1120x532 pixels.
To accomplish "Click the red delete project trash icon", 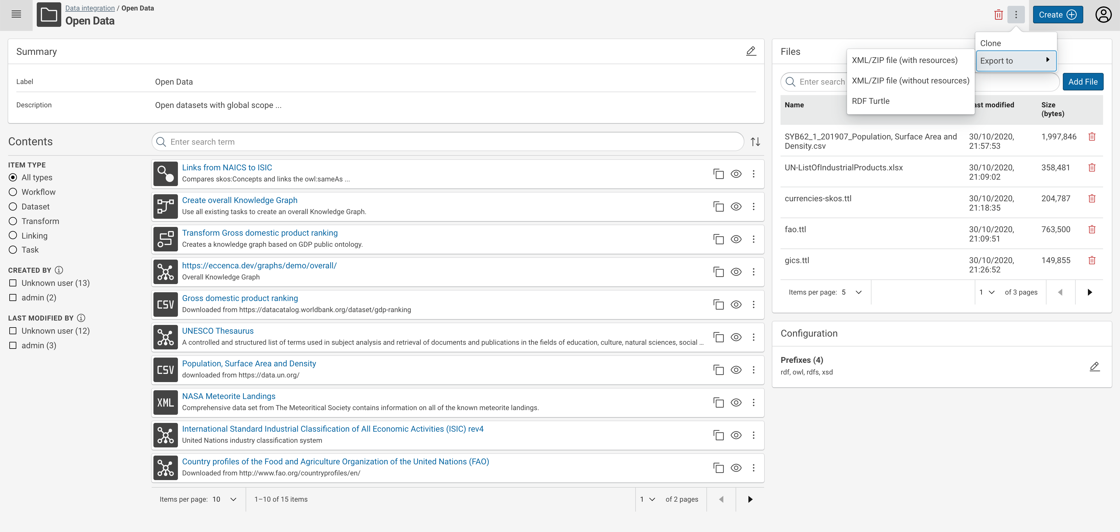I will (x=998, y=15).
